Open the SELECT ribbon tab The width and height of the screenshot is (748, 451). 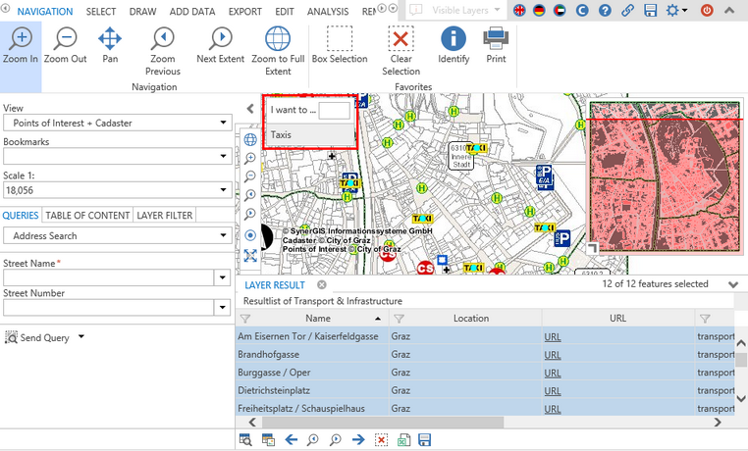[x=101, y=12]
